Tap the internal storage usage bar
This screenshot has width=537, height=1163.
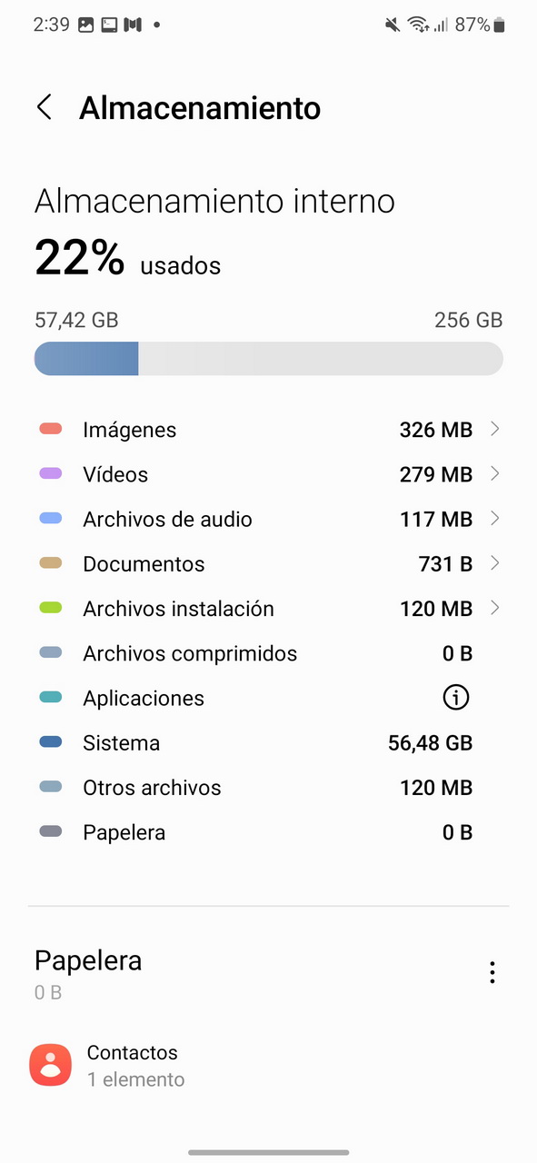(268, 359)
